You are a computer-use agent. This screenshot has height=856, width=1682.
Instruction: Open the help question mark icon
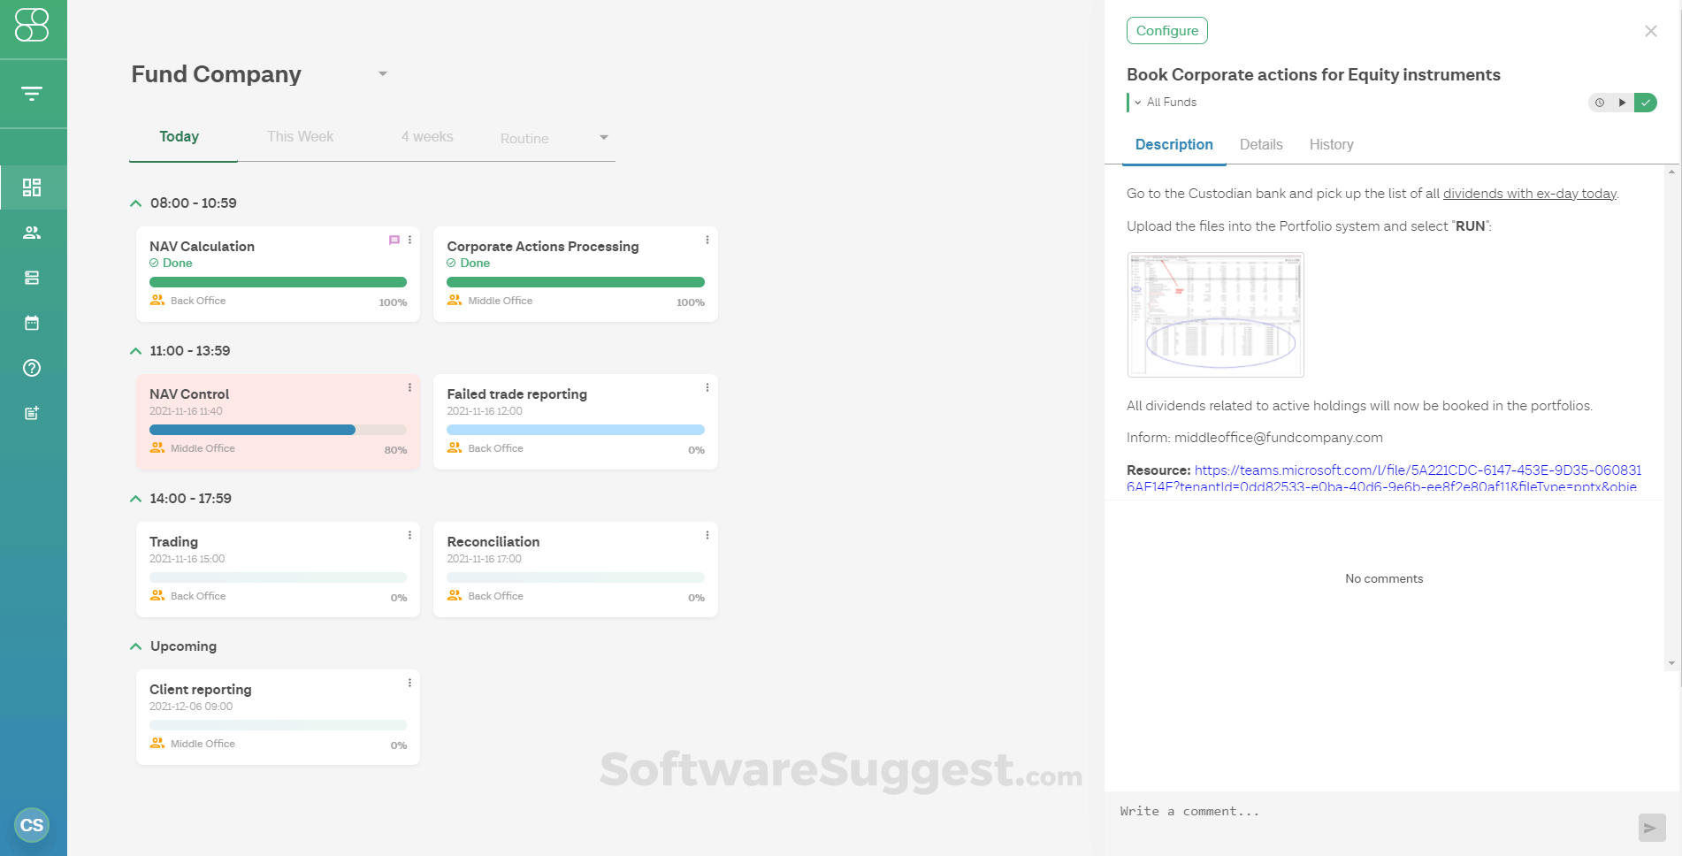pos(32,368)
